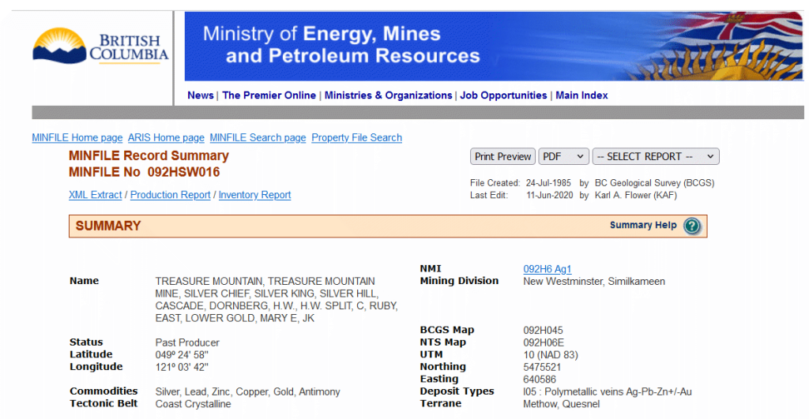Image resolution: width=809 pixels, height=419 pixels.
Task: Click the Last Edit date 11-Jun-2020
Action: (x=550, y=196)
